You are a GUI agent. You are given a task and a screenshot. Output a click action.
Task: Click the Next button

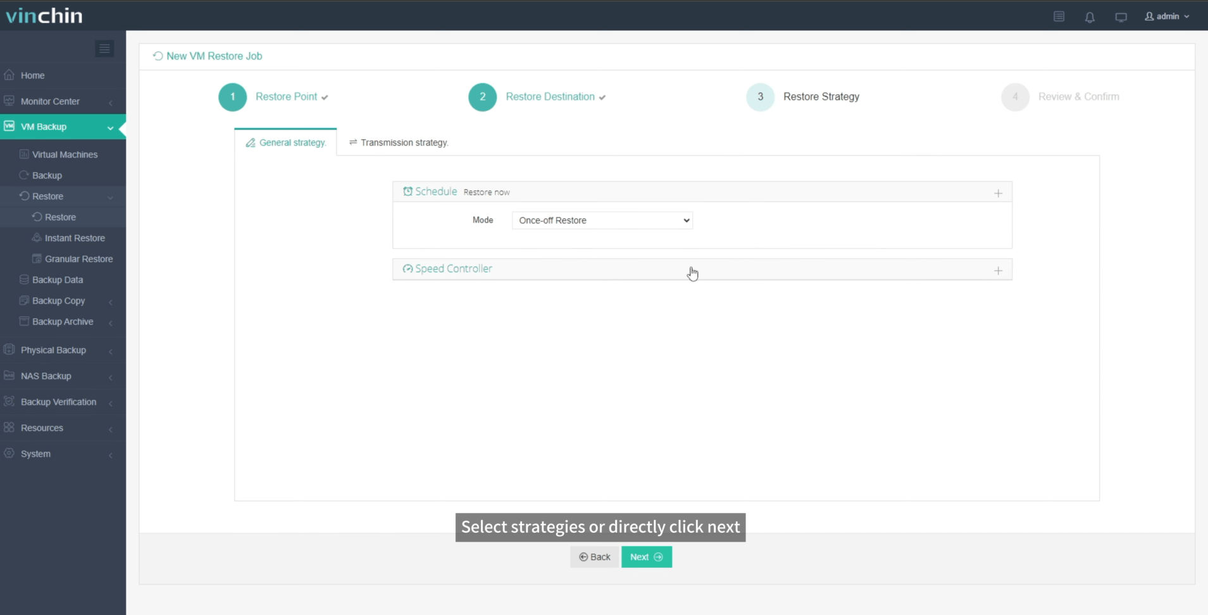pyautogui.click(x=646, y=557)
